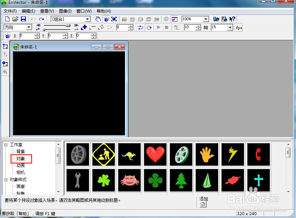Select the red heart object thumbnail
The width and height of the screenshot is (296, 218).
[155, 155]
